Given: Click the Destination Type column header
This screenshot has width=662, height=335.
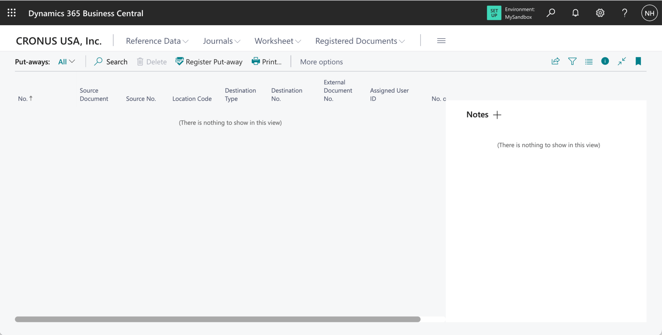Looking at the screenshot, I should (x=240, y=94).
